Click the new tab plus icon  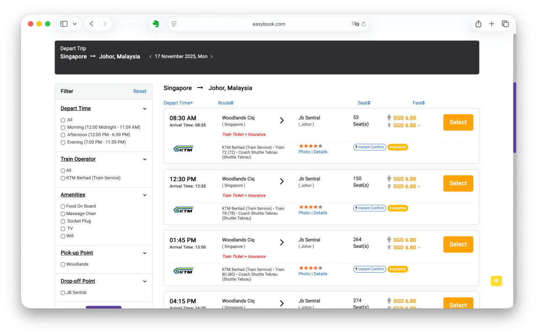pyautogui.click(x=492, y=24)
